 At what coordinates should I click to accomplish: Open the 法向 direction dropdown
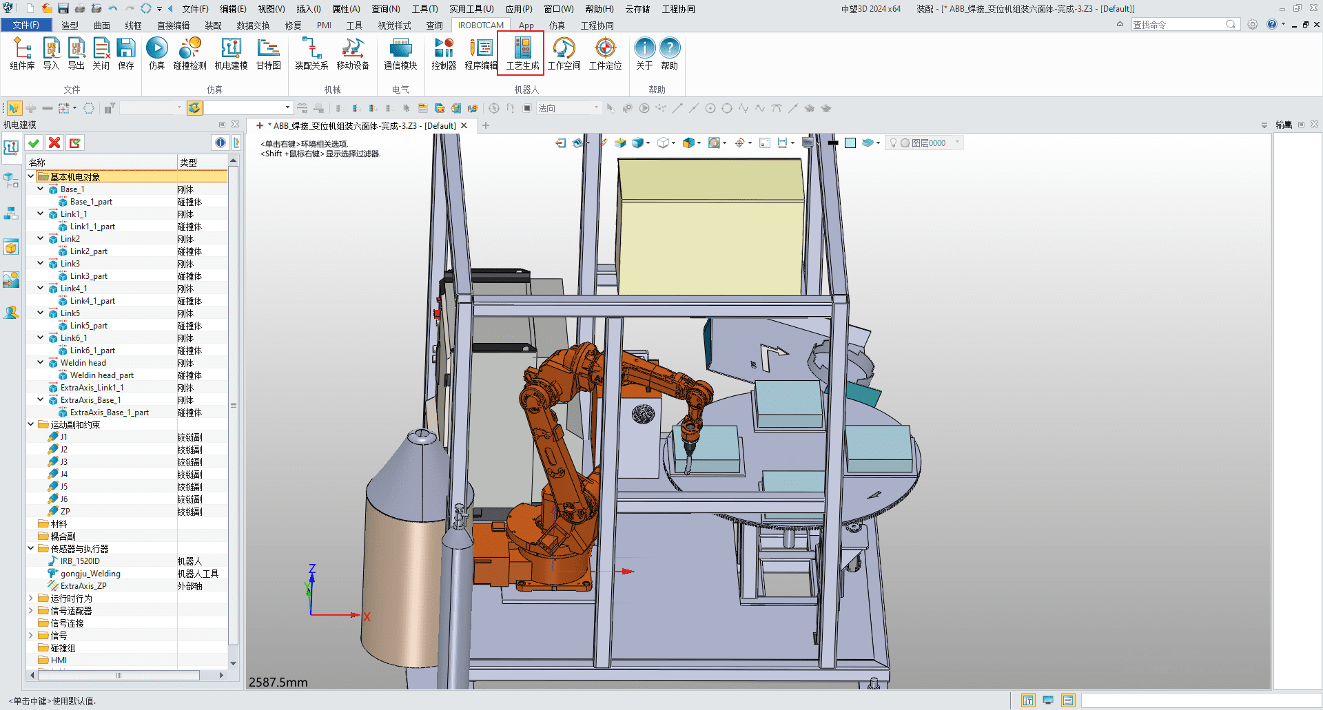click(596, 108)
